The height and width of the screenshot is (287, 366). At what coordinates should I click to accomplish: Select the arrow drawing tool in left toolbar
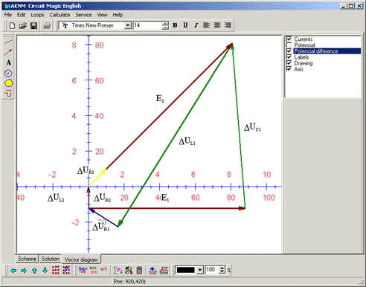(x=8, y=52)
